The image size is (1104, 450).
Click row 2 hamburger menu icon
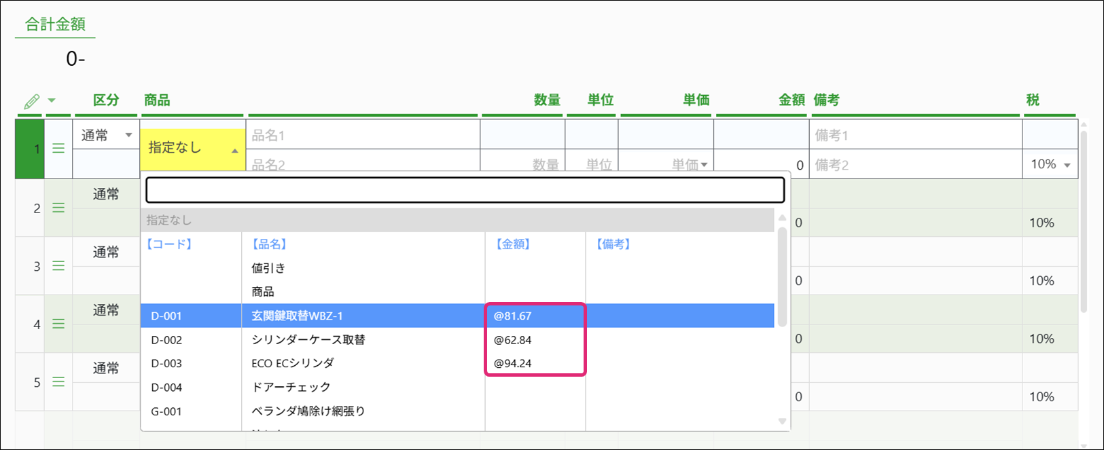click(x=58, y=208)
